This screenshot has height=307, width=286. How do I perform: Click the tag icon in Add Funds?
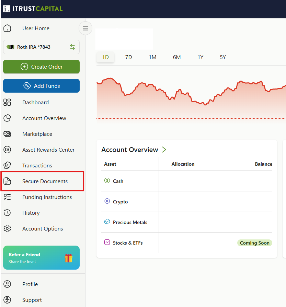pos(27,86)
